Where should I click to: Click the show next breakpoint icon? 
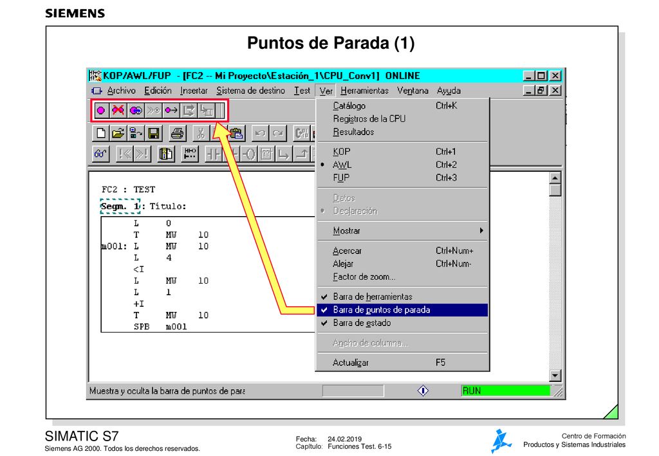(x=153, y=111)
